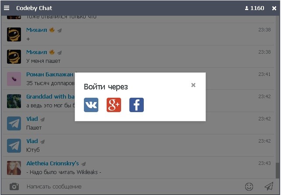The height and width of the screenshot is (195, 281).
Task: Click the Роман Баклажан eggplant avatar
Action: 14,79
